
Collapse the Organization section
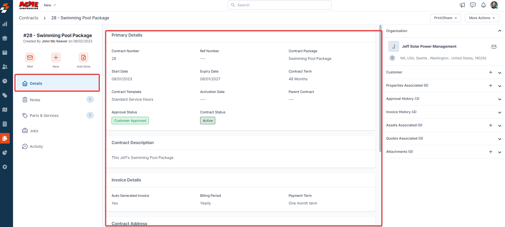[x=499, y=31]
